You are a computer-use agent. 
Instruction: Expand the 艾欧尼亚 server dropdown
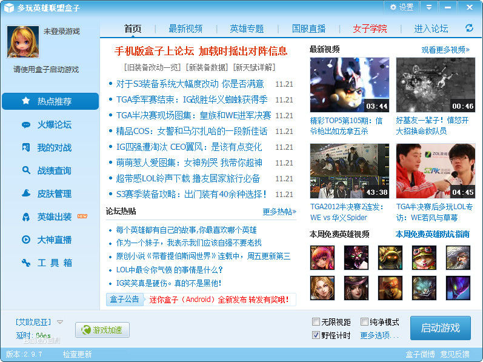(x=60, y=322)
